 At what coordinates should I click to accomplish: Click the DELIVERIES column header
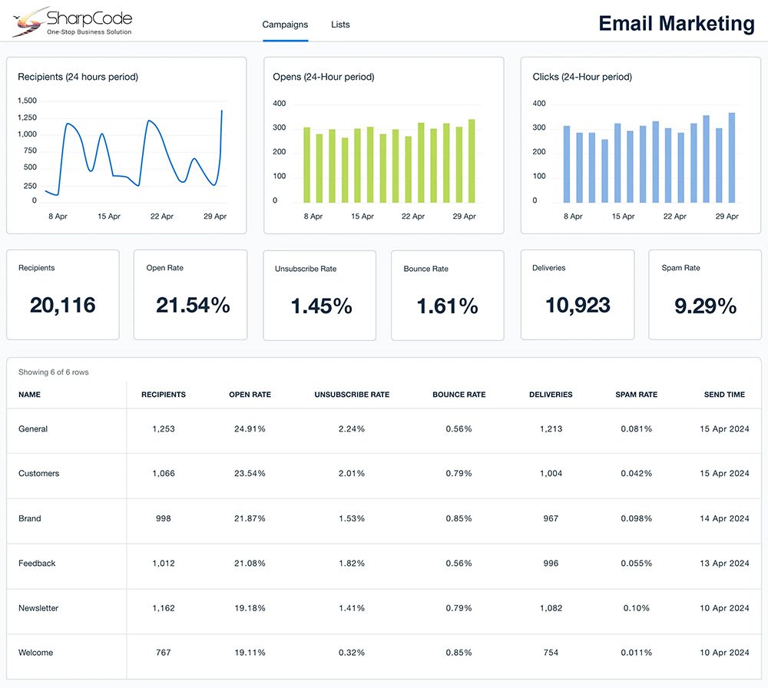click(551, 395)
